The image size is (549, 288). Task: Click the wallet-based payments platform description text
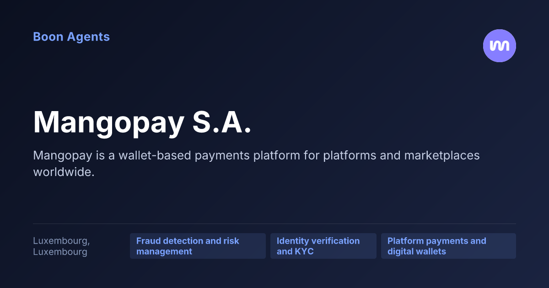pyautogui.click(x=256, y=164)
